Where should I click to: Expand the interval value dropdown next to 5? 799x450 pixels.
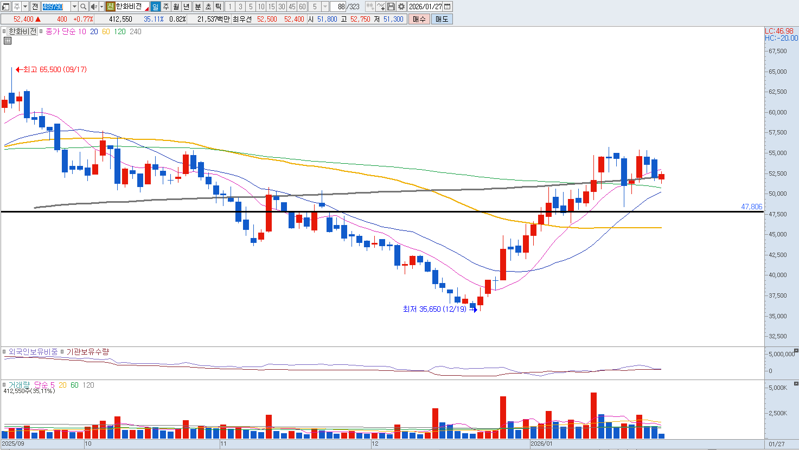click(325, 7)
